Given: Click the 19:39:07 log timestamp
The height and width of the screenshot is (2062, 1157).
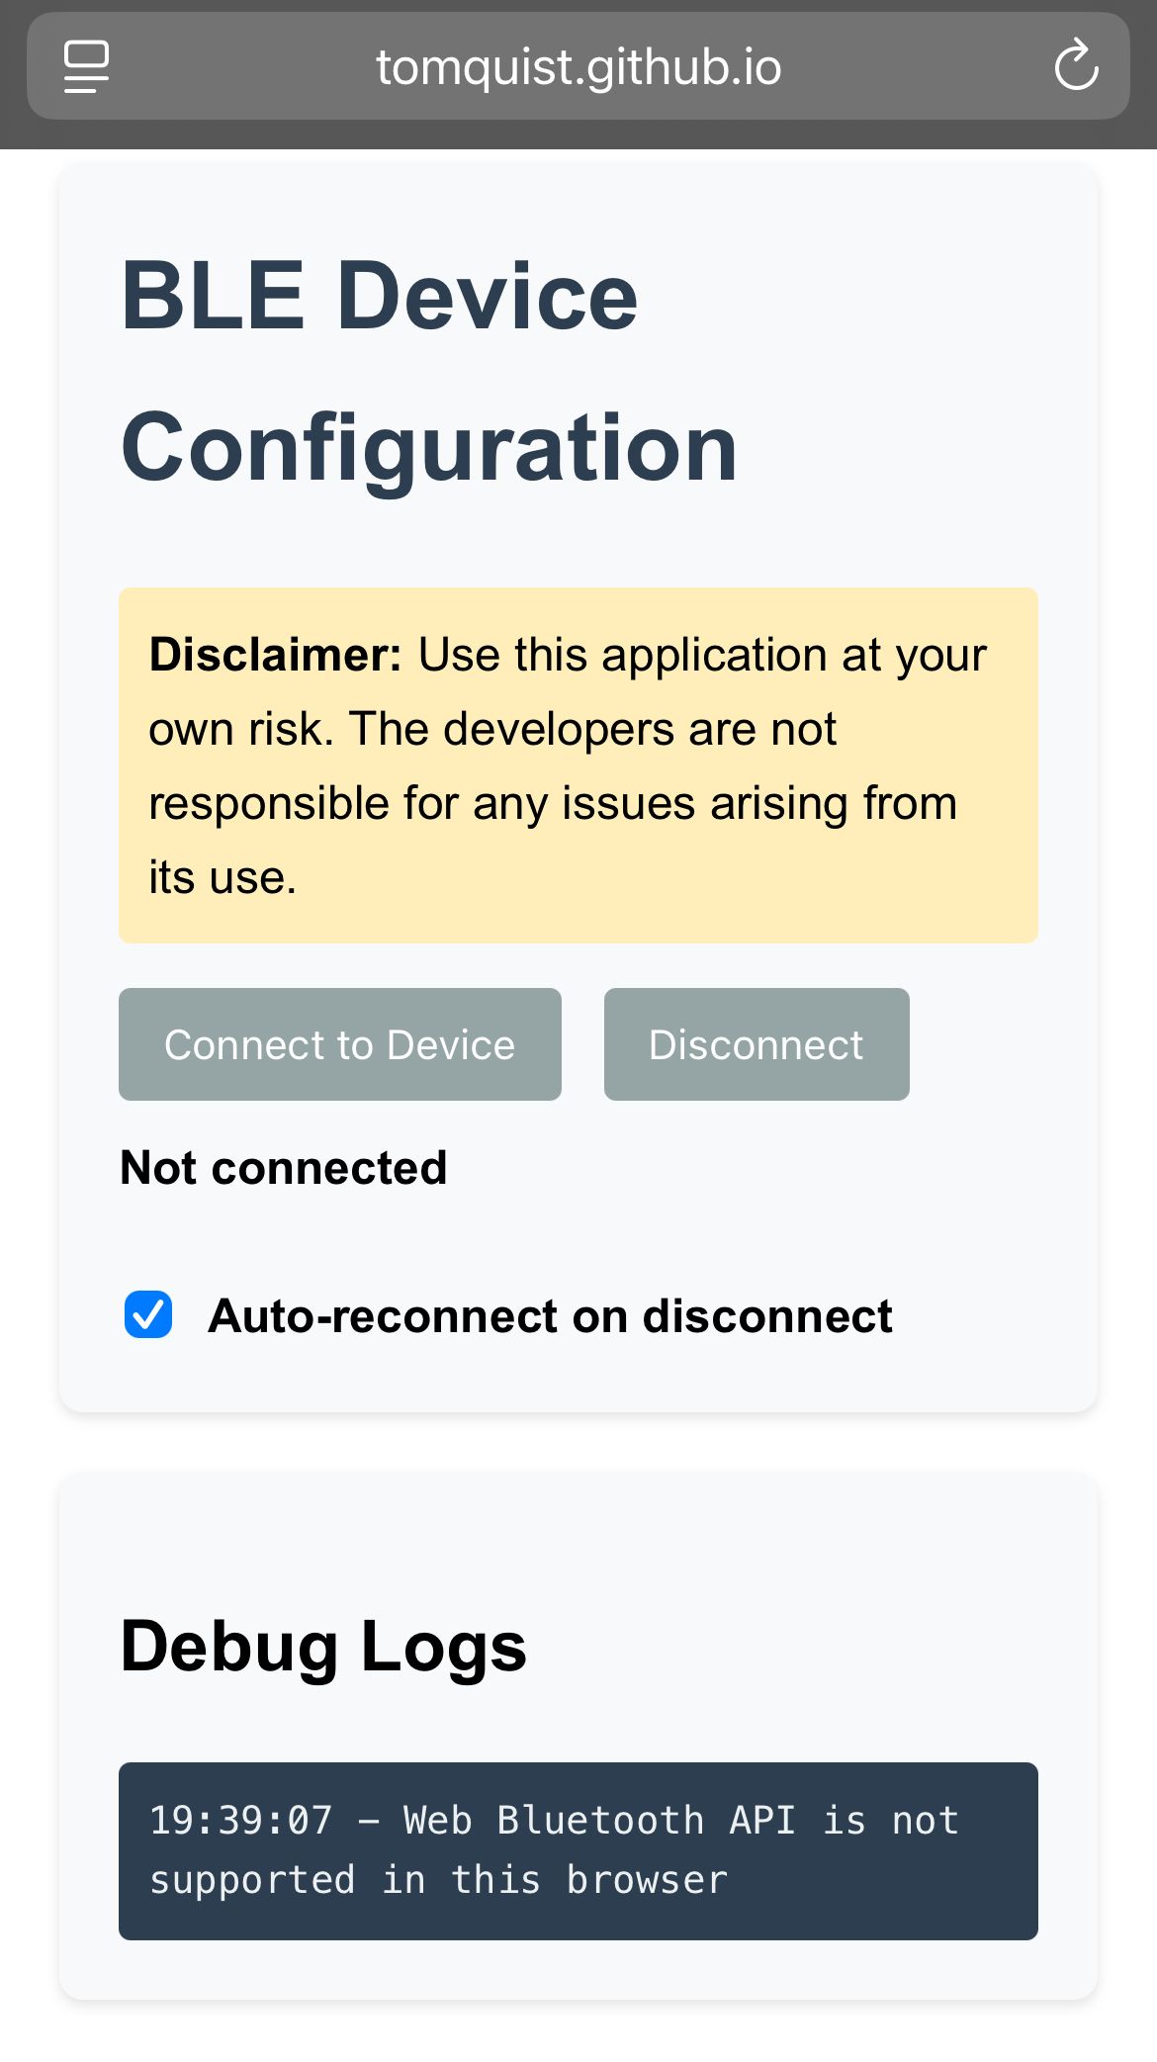Looking at the screenshot, I should (241, 1821).
